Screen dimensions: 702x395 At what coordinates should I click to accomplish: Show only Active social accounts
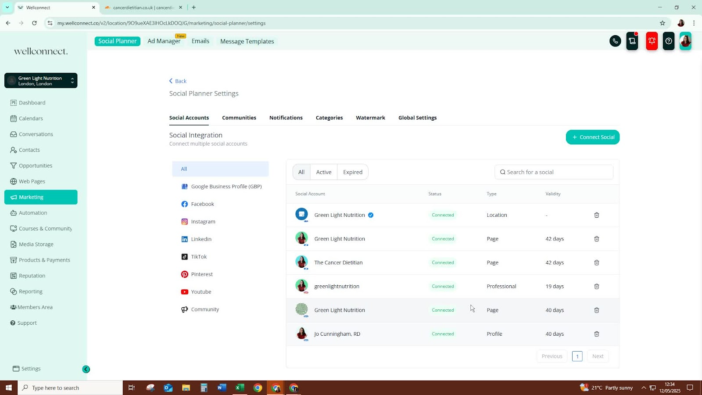pyautogui.click(x=323, y=172)
